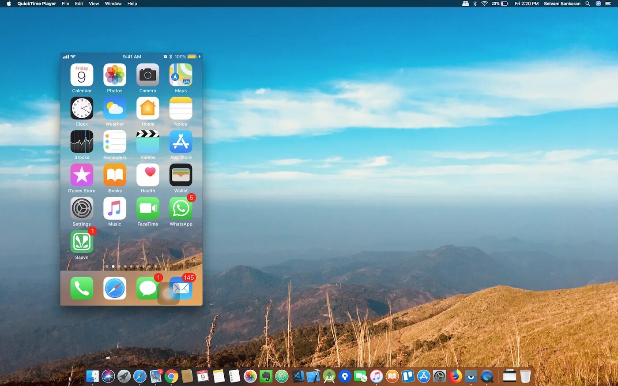
Task: Open iTunes in the Mac Dock
Action: [376, 376]
